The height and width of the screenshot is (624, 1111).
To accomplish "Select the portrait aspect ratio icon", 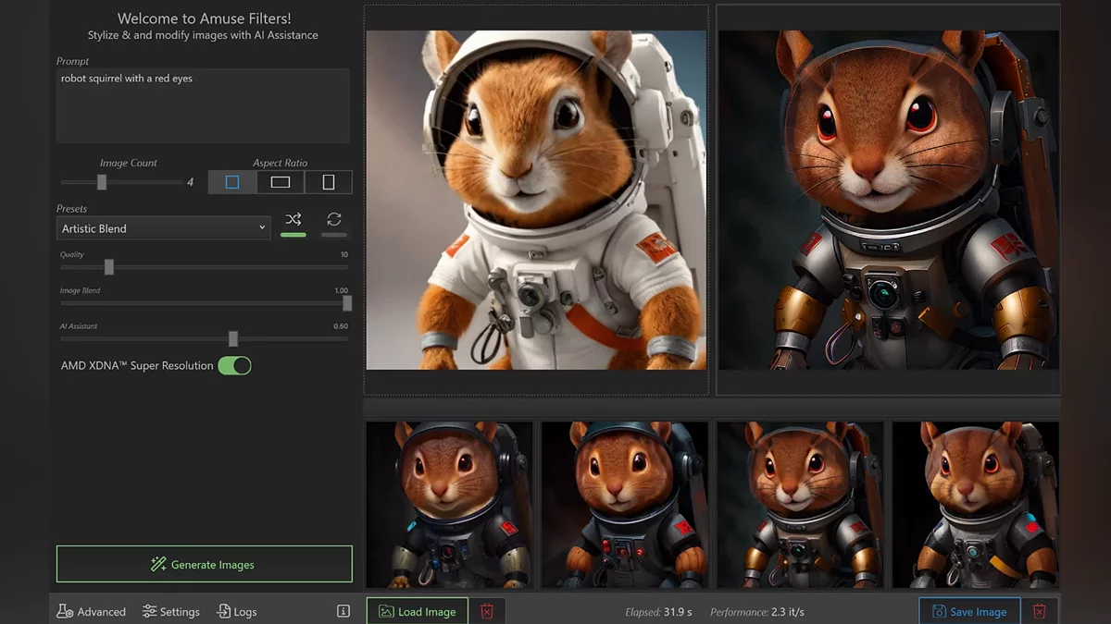I will (329, 182).
